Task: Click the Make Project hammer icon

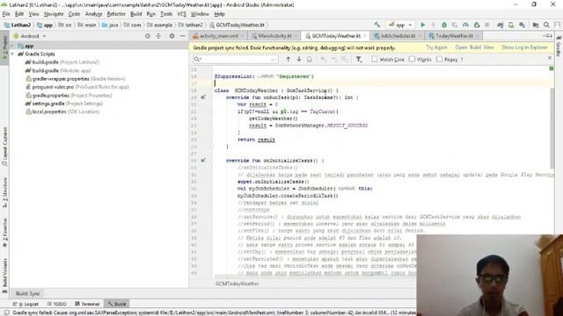Action: point(377,25)
